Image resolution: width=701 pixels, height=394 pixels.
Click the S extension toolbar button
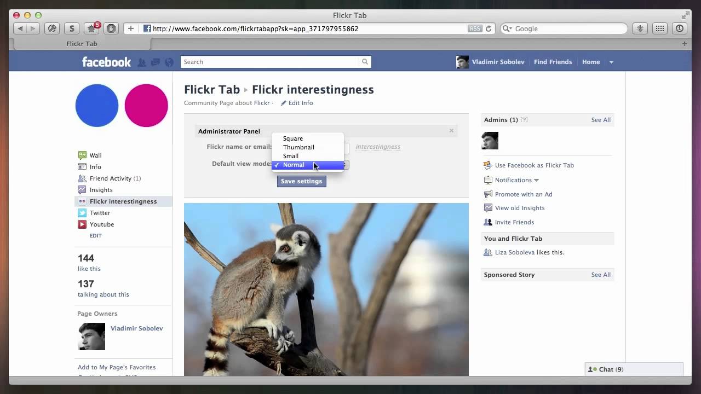tap(72, 28)
